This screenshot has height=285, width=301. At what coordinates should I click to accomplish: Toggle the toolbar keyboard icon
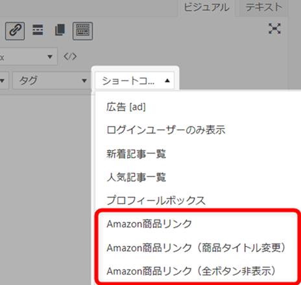point(82,31)
